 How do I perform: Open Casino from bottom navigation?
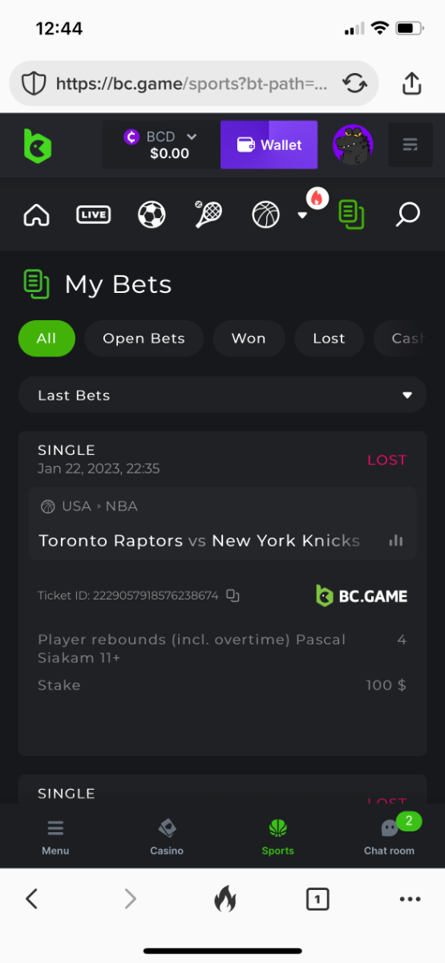[x=167, y=837]
